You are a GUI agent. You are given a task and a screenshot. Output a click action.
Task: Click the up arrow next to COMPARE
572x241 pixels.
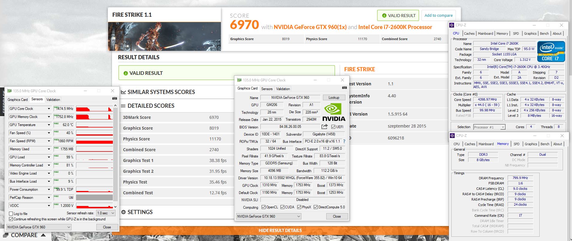[43, 235]
